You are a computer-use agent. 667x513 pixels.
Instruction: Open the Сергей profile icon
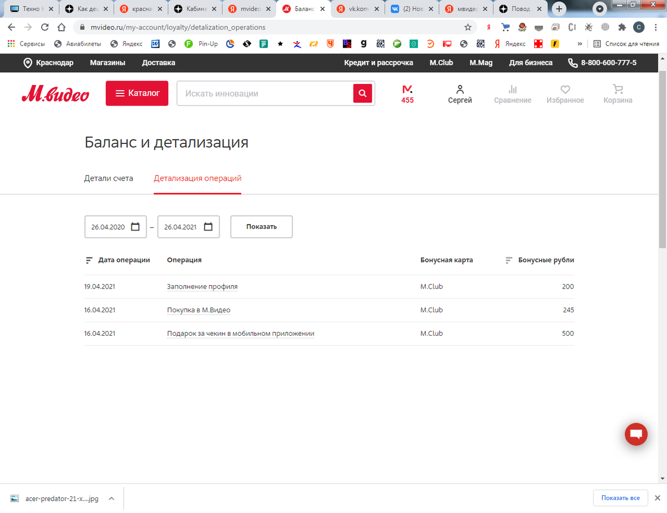click(x=460, y=94)
